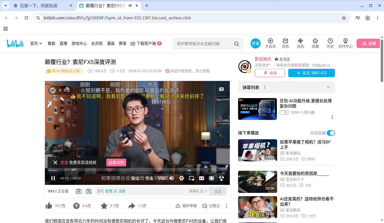Go to 直播 live section
The height and width of the screenshot is (223, 384).
click(63, 43)
